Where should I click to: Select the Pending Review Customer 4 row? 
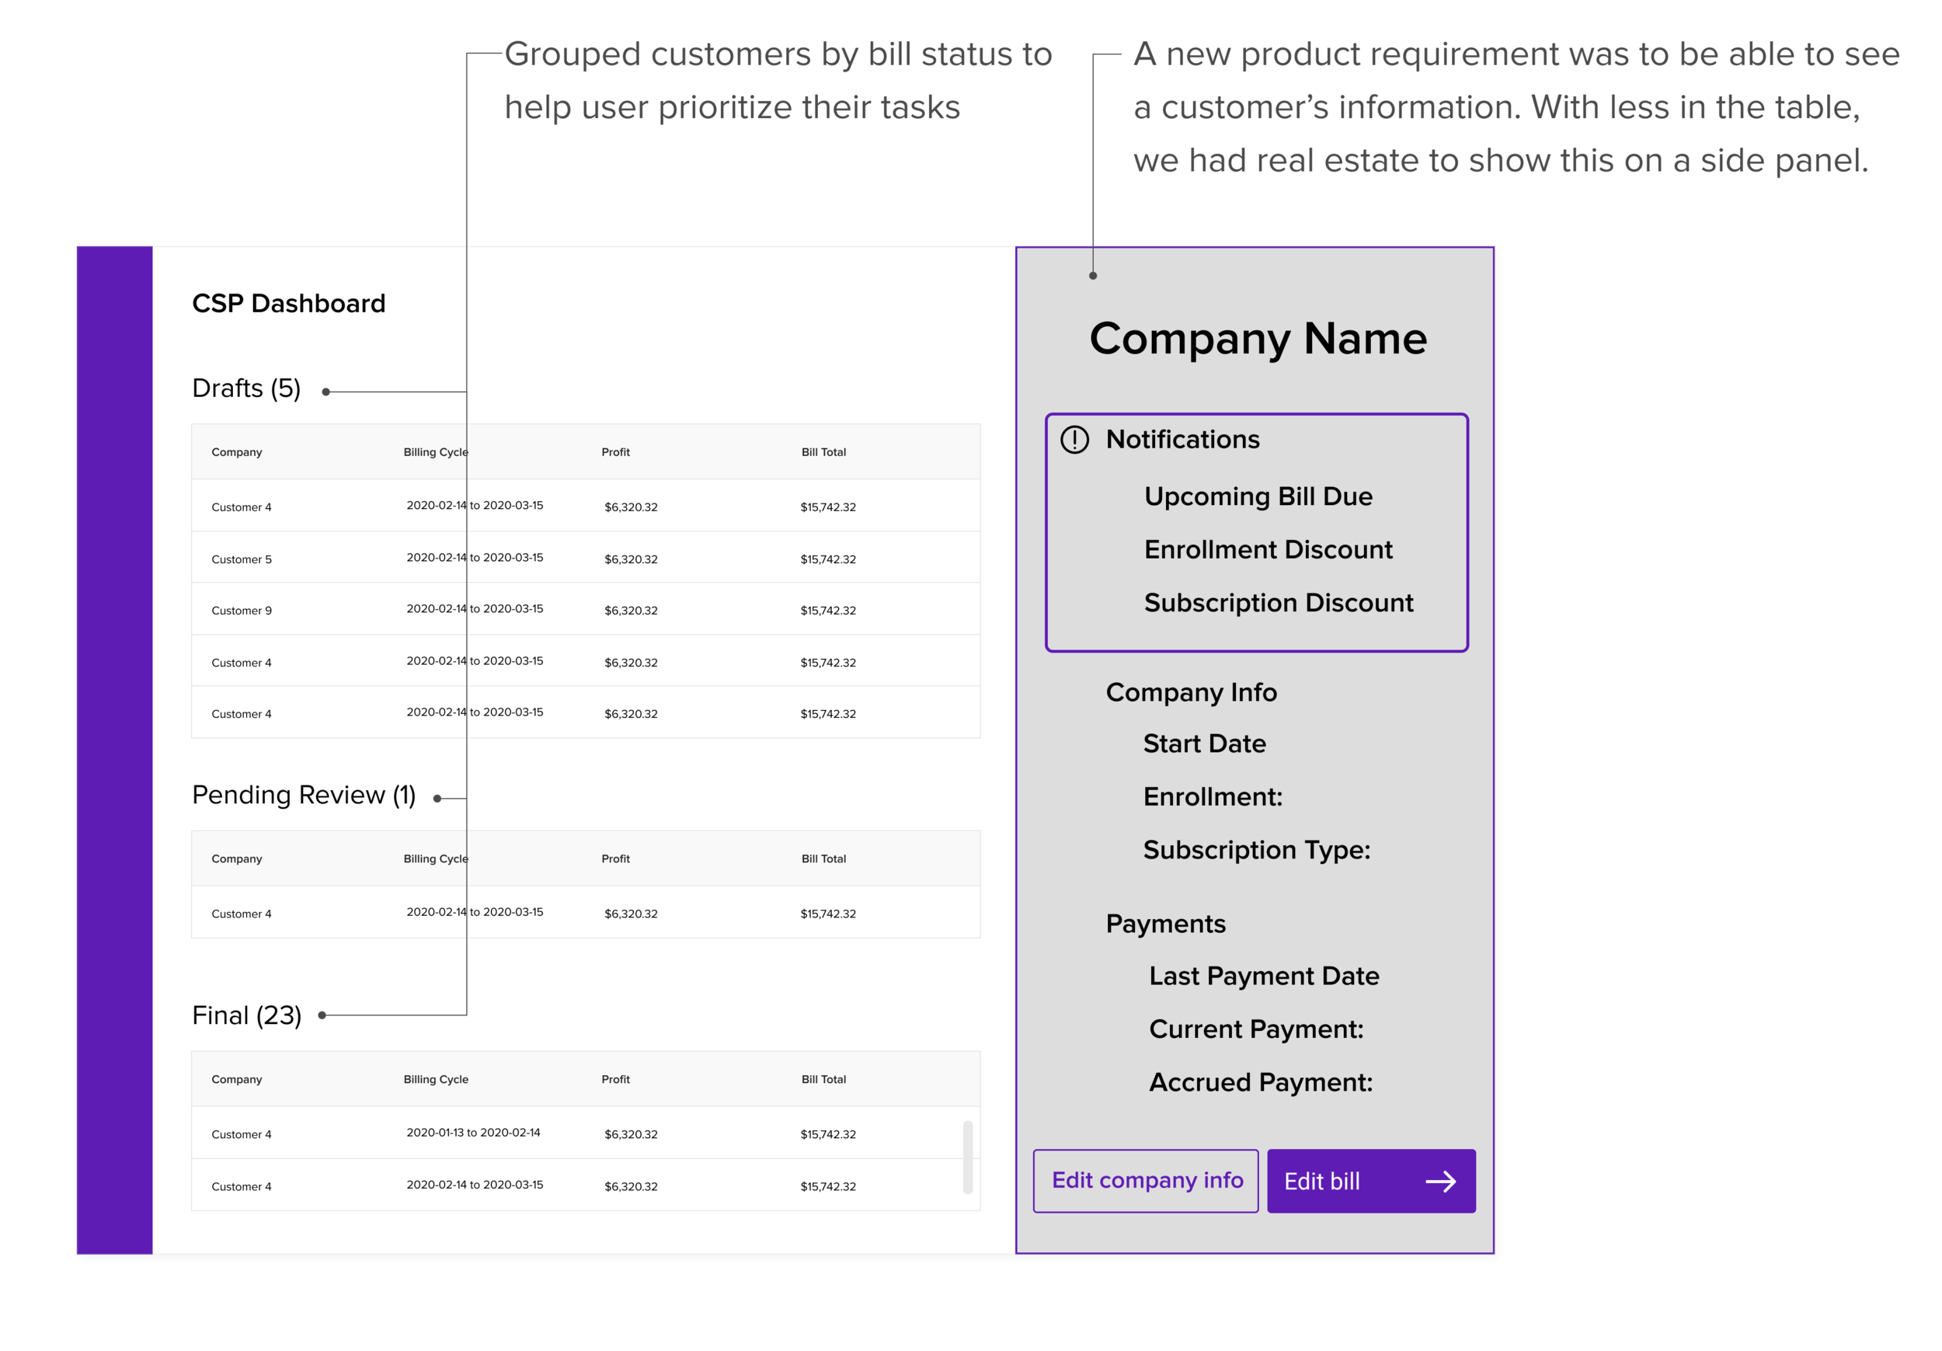point(241,914)
